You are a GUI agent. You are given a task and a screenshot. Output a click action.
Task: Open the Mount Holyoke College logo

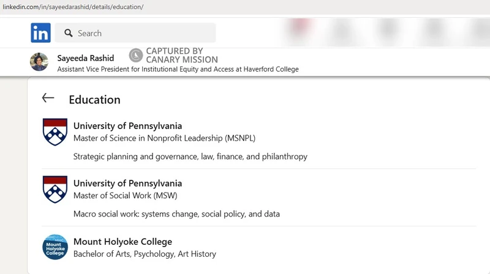click(x=55, y=247)
